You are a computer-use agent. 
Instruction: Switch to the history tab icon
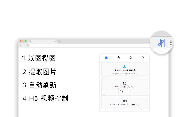[x=118, y=58]
